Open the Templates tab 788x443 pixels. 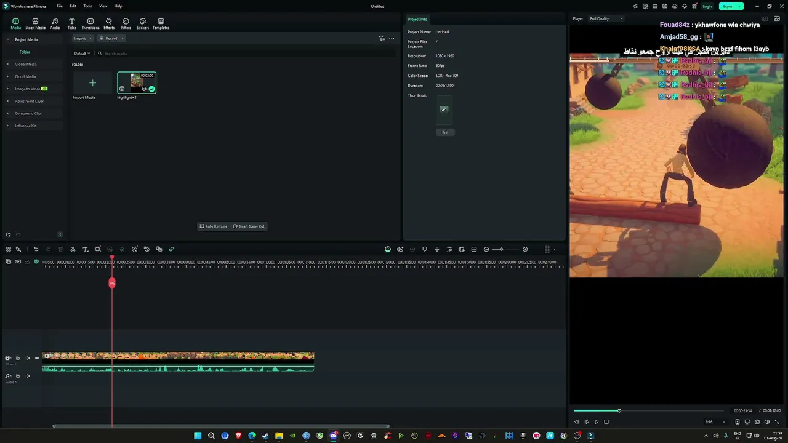(x=161, y=24)
